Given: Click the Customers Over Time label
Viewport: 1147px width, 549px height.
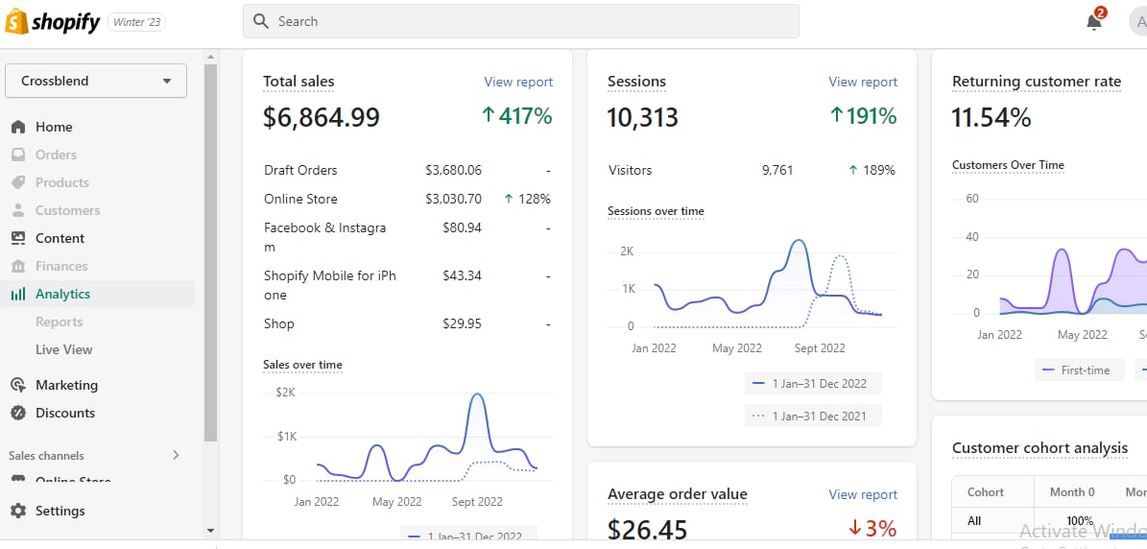Looking at the screenshot, I should point(1008,165).
